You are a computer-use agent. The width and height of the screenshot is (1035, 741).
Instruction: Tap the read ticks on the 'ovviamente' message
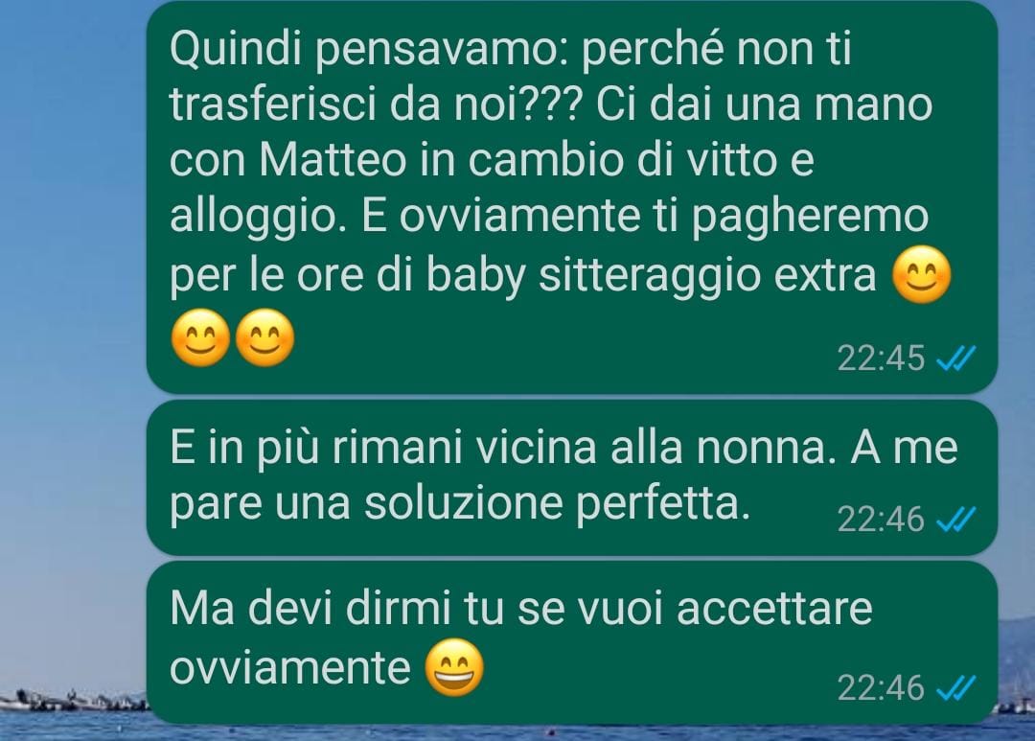[x=955, y=688]
